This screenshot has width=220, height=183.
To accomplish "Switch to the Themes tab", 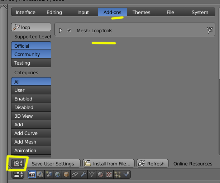I will (141, 12).
